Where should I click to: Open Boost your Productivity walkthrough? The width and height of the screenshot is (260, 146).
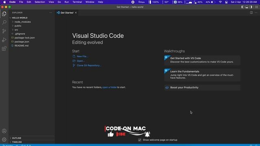tap(202, 88)
